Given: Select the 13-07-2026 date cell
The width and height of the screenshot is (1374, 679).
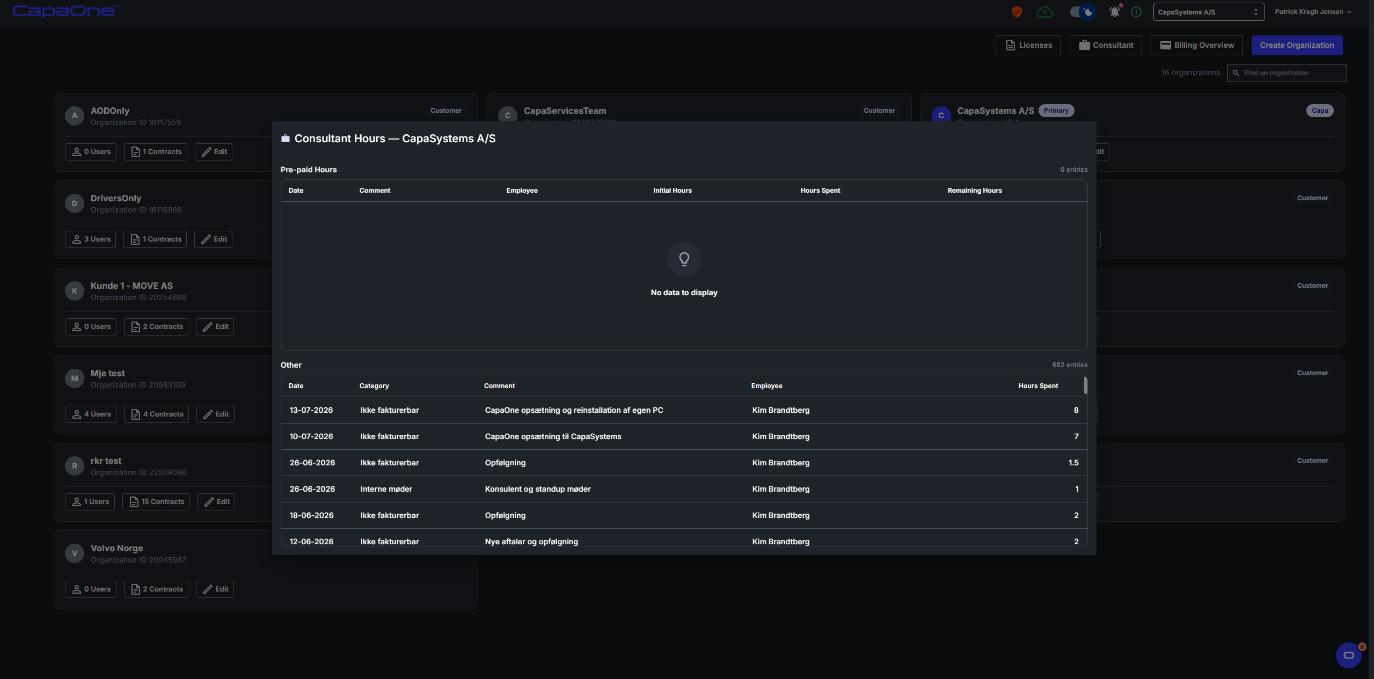Looking at the screenshot, I should [x=311, y=410].
